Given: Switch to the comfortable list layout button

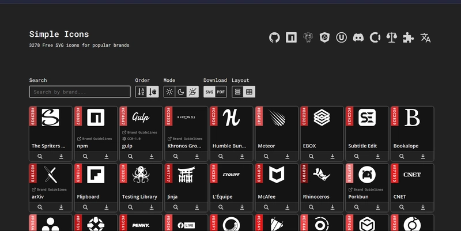Looking at the screenshot, I should 237,92.
